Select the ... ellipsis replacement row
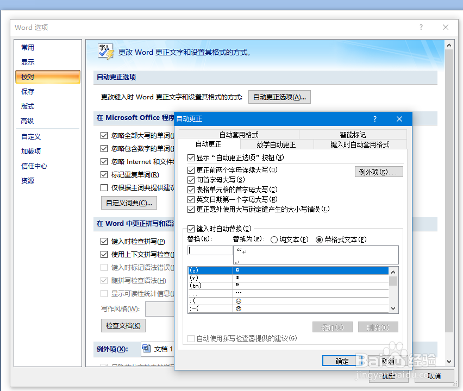Screen dimensions: 463x391 coord(288,293)
